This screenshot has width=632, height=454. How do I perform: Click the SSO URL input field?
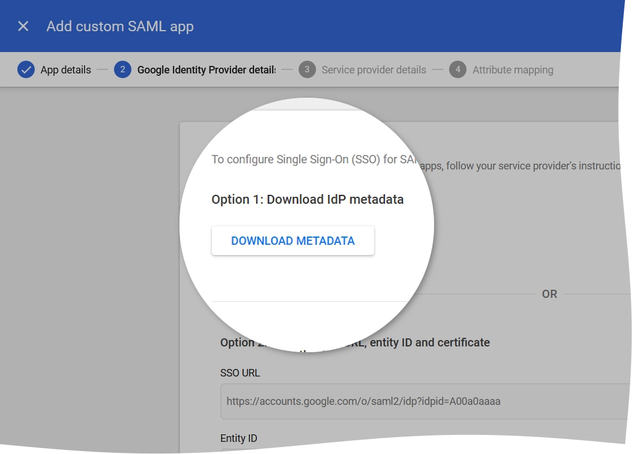click(x=425, y=401)
